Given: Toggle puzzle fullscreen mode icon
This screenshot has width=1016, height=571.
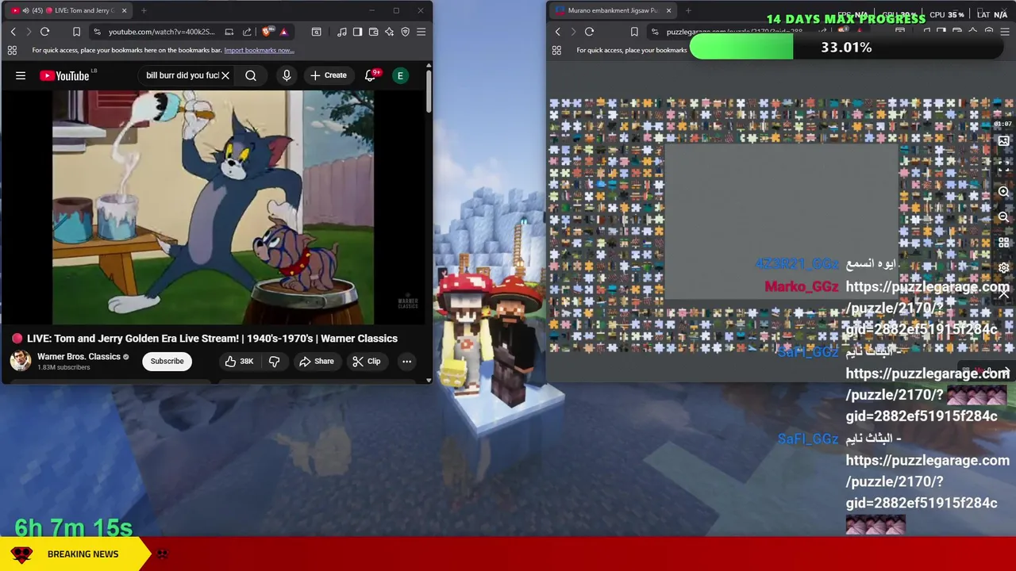Looking at the screenshot, I should click(x=1003, y=167).
